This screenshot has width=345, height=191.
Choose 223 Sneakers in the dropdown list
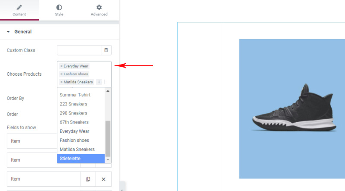tap(81, 104)
